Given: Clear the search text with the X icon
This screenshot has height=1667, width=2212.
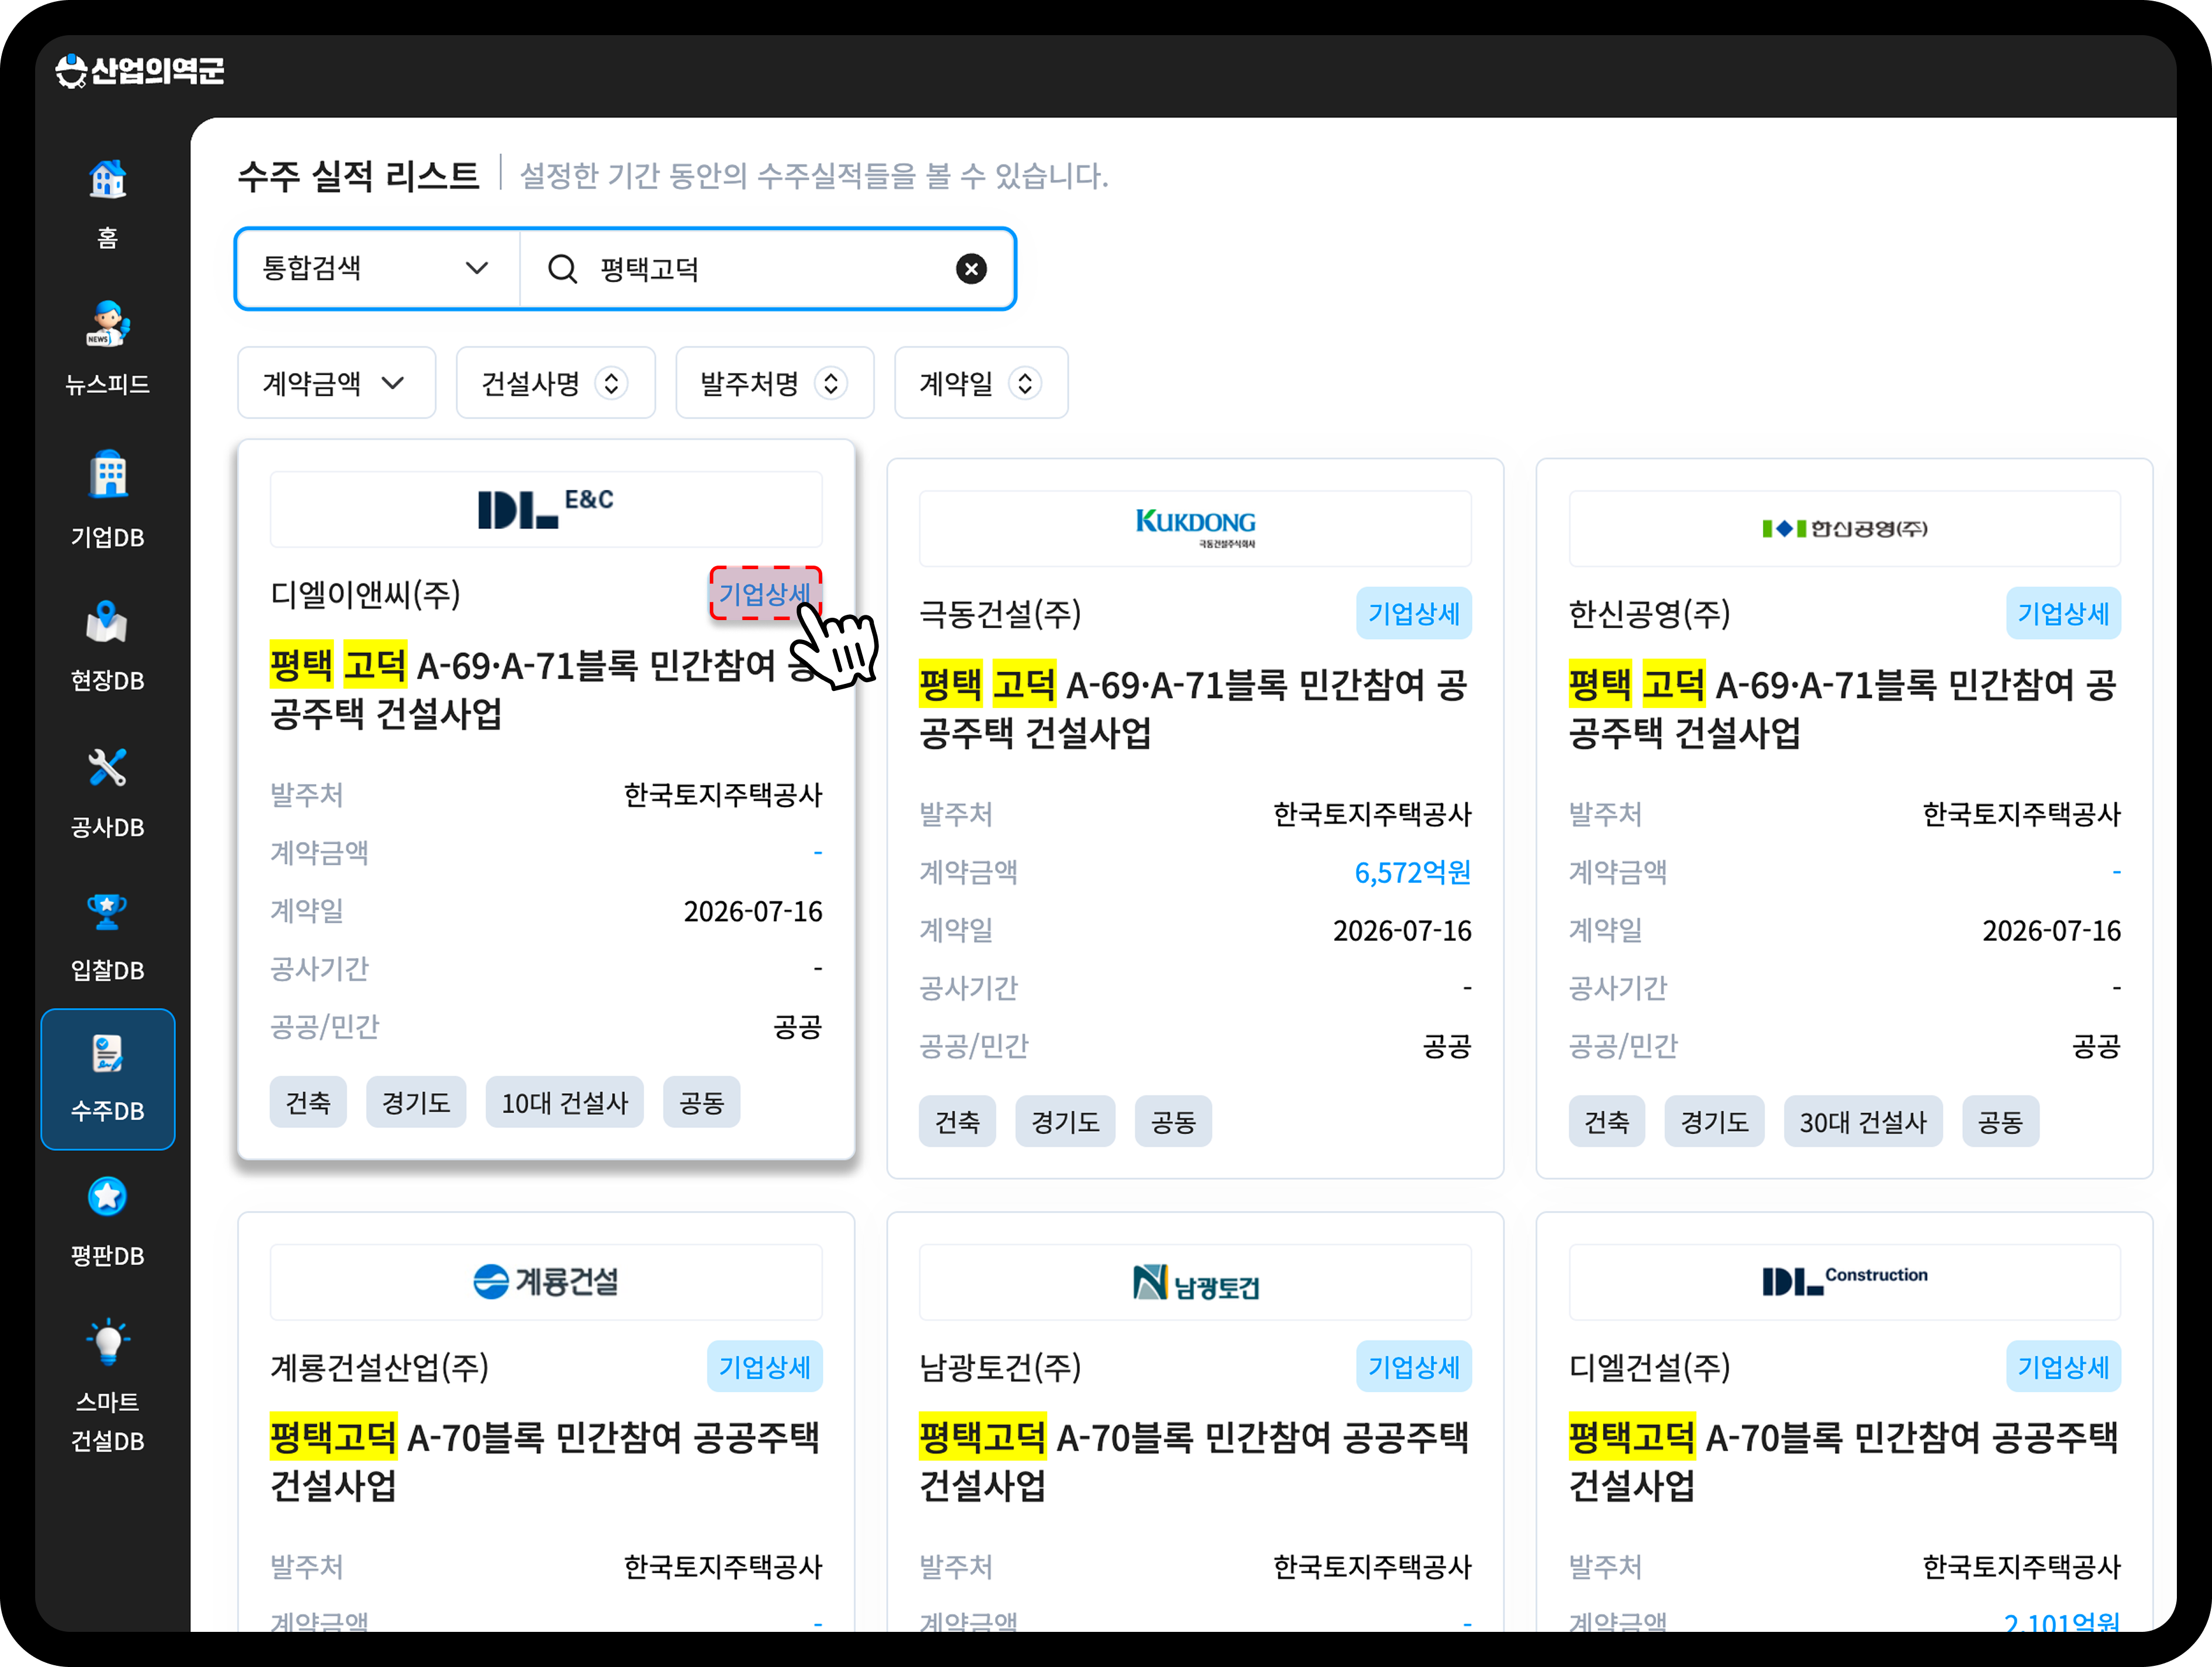Looking at the screenshot, I should coord(971,269).
